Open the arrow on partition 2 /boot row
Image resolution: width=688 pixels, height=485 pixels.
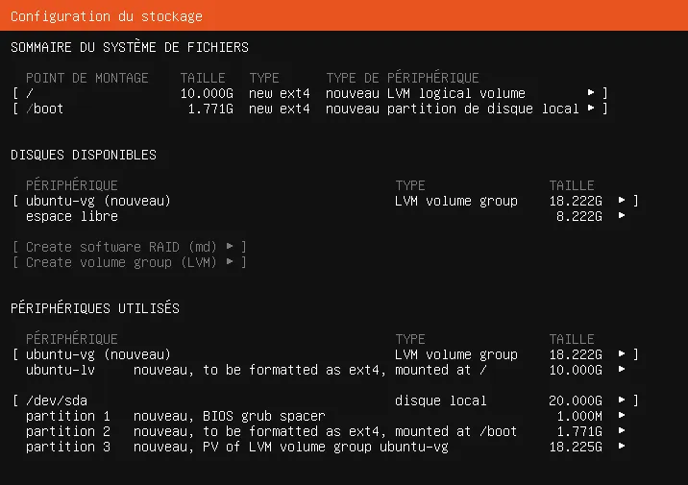click(622, 430)
